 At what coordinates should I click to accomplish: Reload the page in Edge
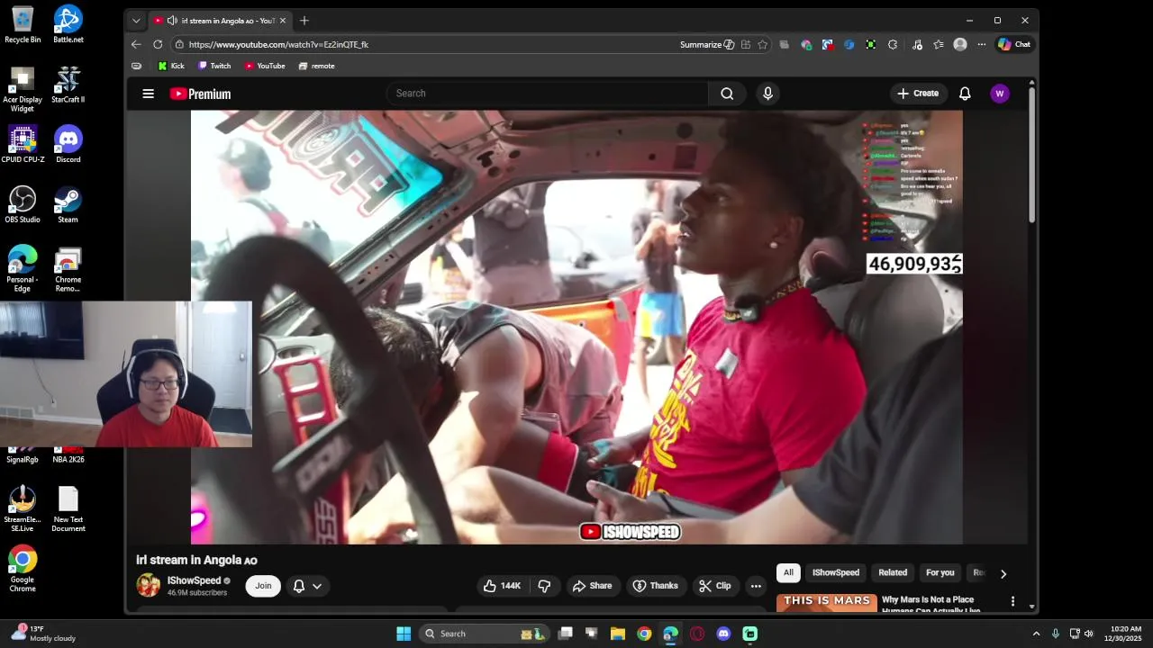click(x=158, y=44)
